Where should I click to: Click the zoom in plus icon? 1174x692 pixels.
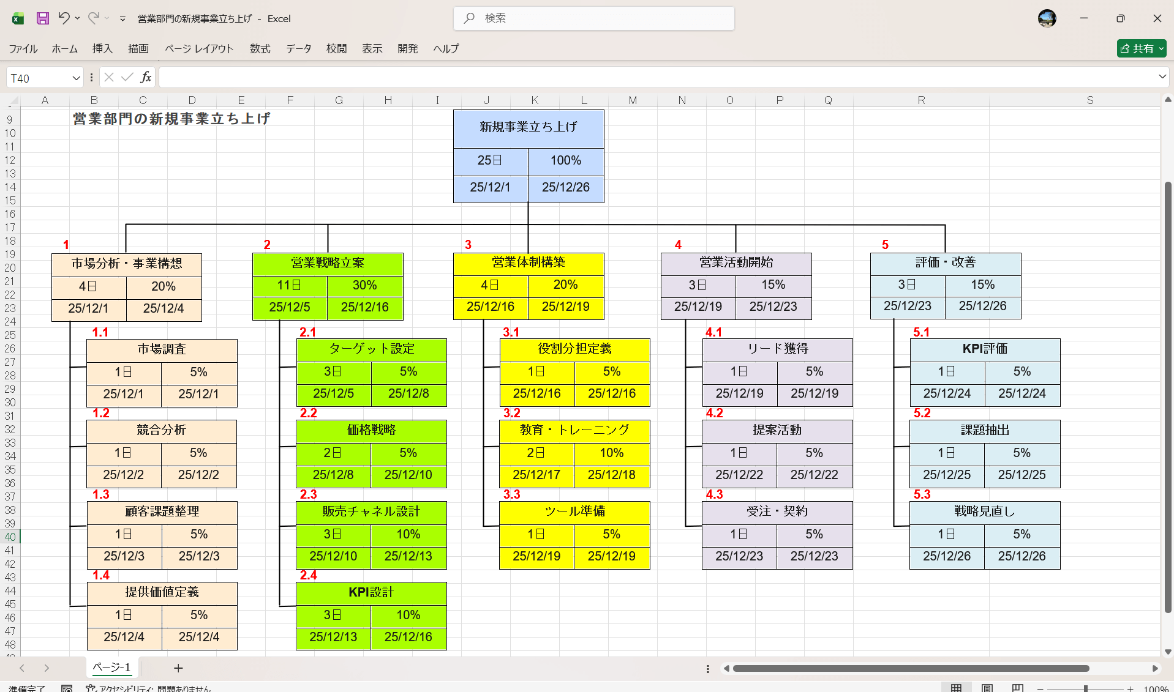coord(1130,688)
